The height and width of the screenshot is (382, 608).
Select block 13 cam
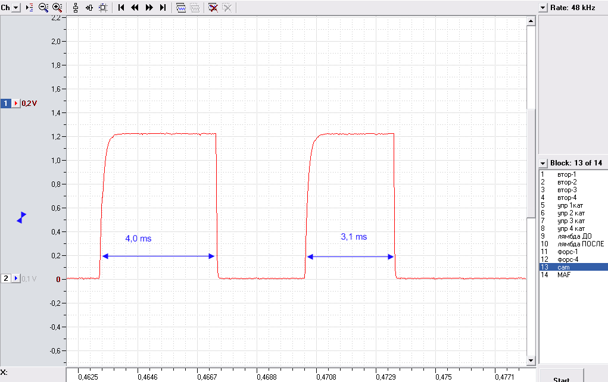[573, 267]
